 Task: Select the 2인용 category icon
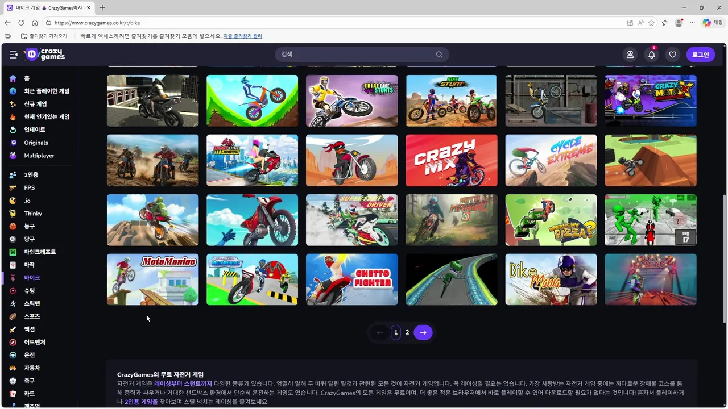13,175
